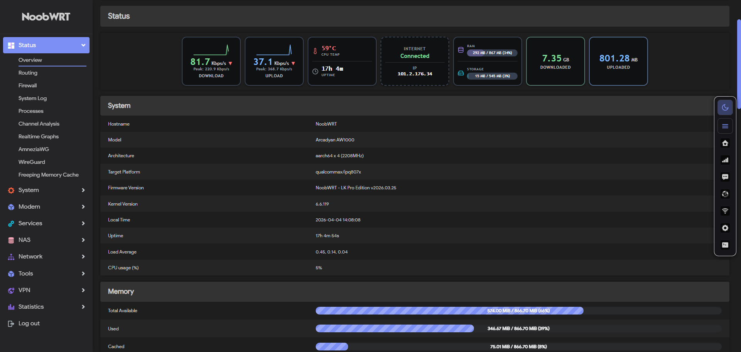Viewport: 741px width, 352px height.
Task: Click the System menu gear icon in sidebar
Action: [x=11, y=190]
